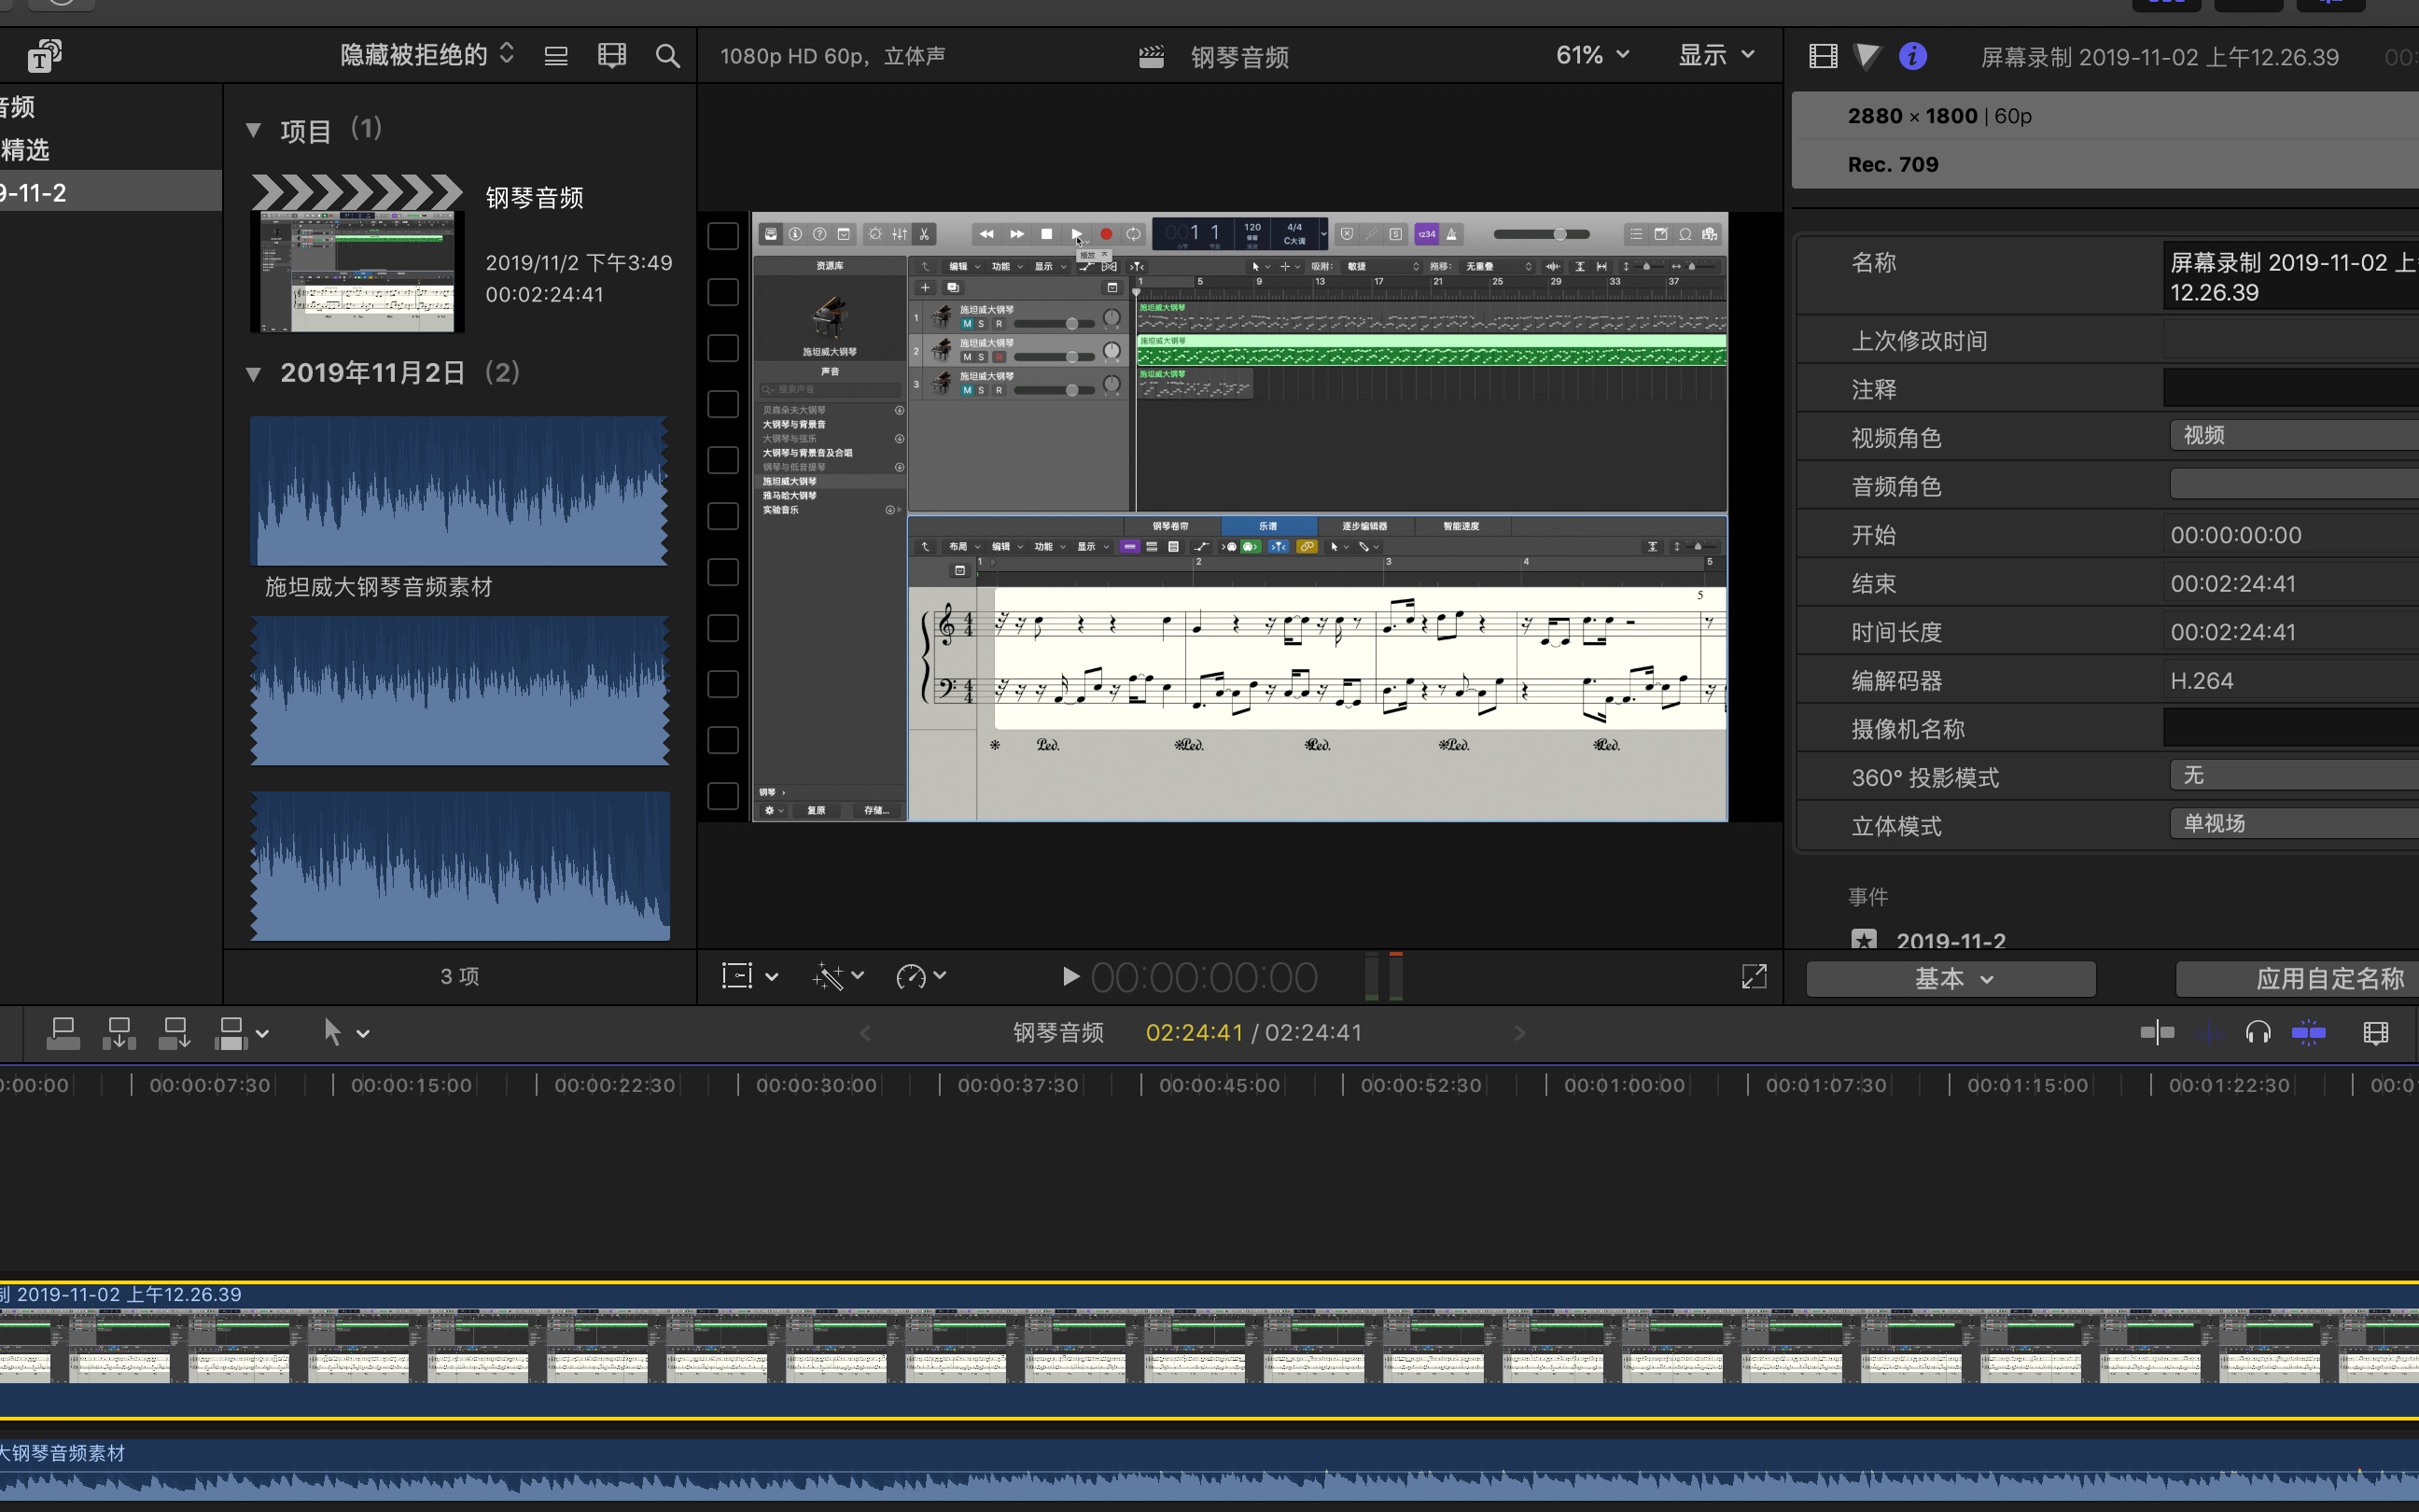Open the 显示 view options dropdown

pos(1716,55)
